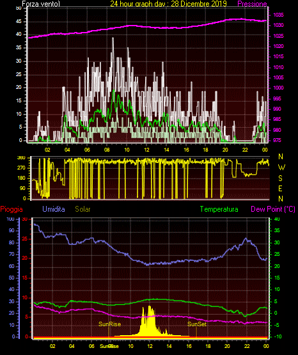Select the green "Temperatura" legend label
This screenshot has height=355, width=298.
[219, 209]
